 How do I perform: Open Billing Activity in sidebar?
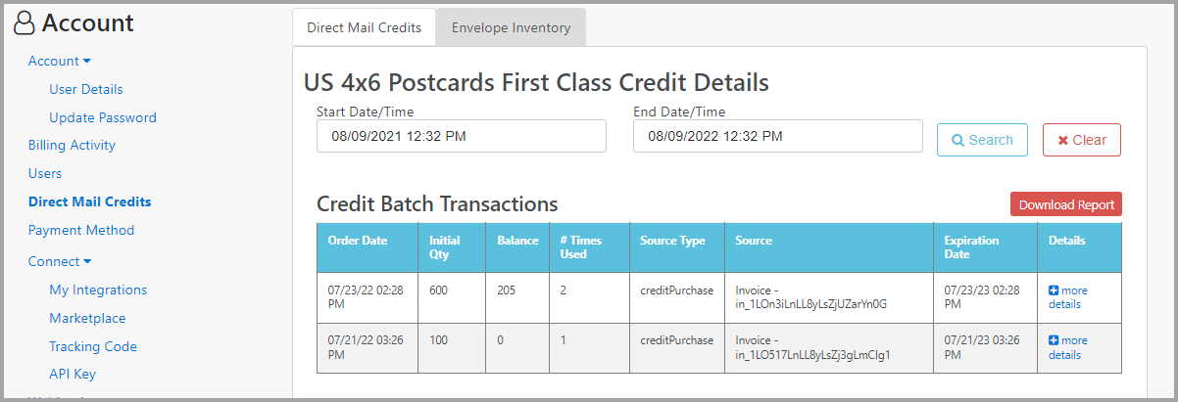(x=72, y=145)
